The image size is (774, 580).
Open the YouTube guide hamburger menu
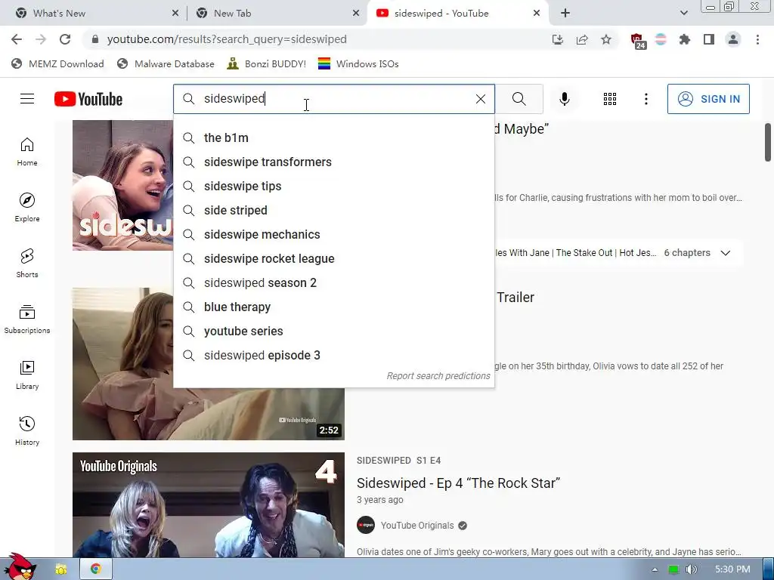[x=27, y=99]
